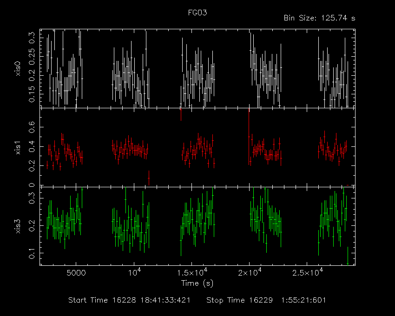The height and width of the screenshot is (316, 395).
Task: Click the xis0 axis label
Action: 18,69
